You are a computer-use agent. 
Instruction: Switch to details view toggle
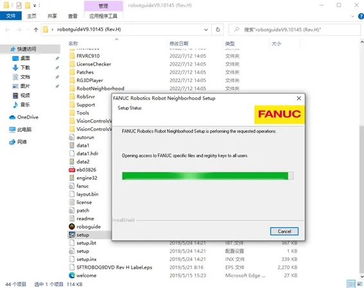[x=351, y=284]
